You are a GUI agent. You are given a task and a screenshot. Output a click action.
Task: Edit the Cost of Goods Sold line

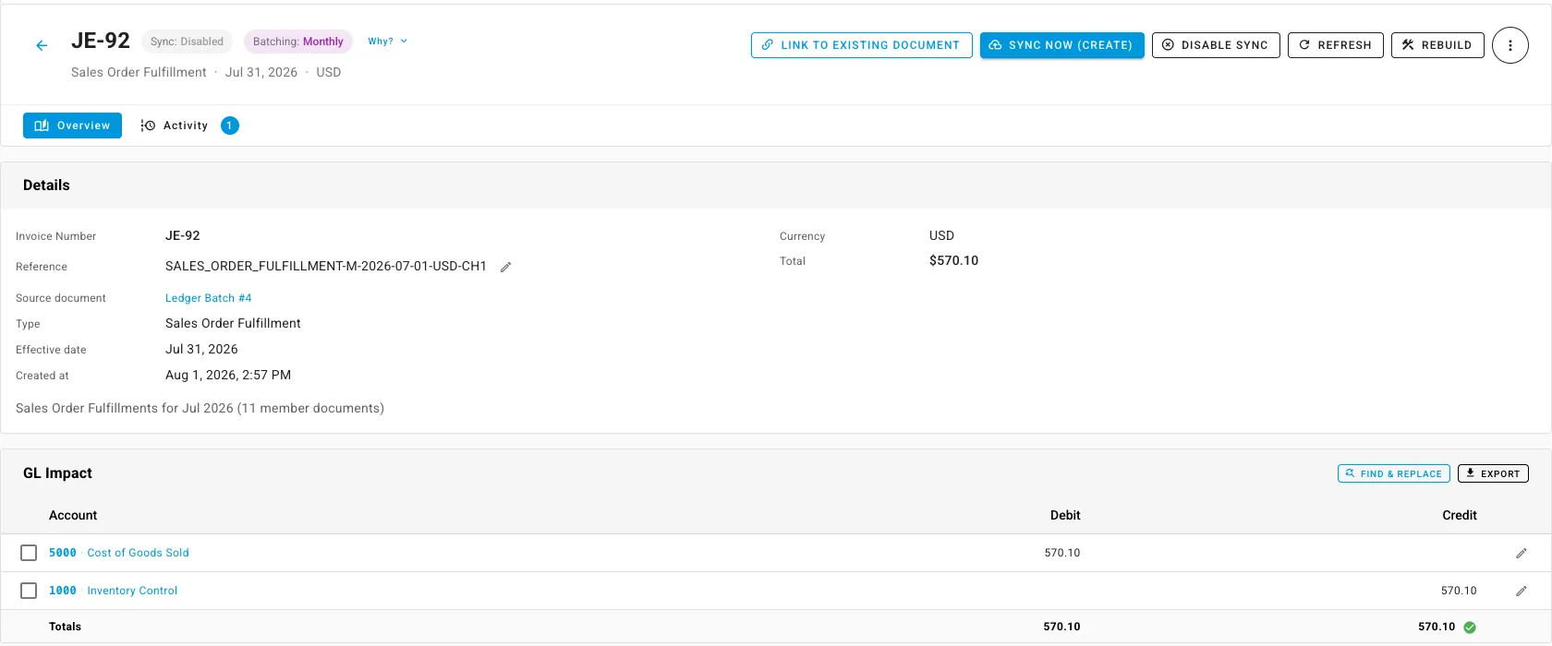tap(1521, 553)
